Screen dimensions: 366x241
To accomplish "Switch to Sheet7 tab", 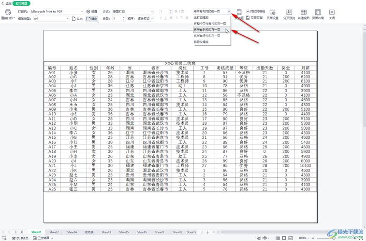I will coord(160,232).
